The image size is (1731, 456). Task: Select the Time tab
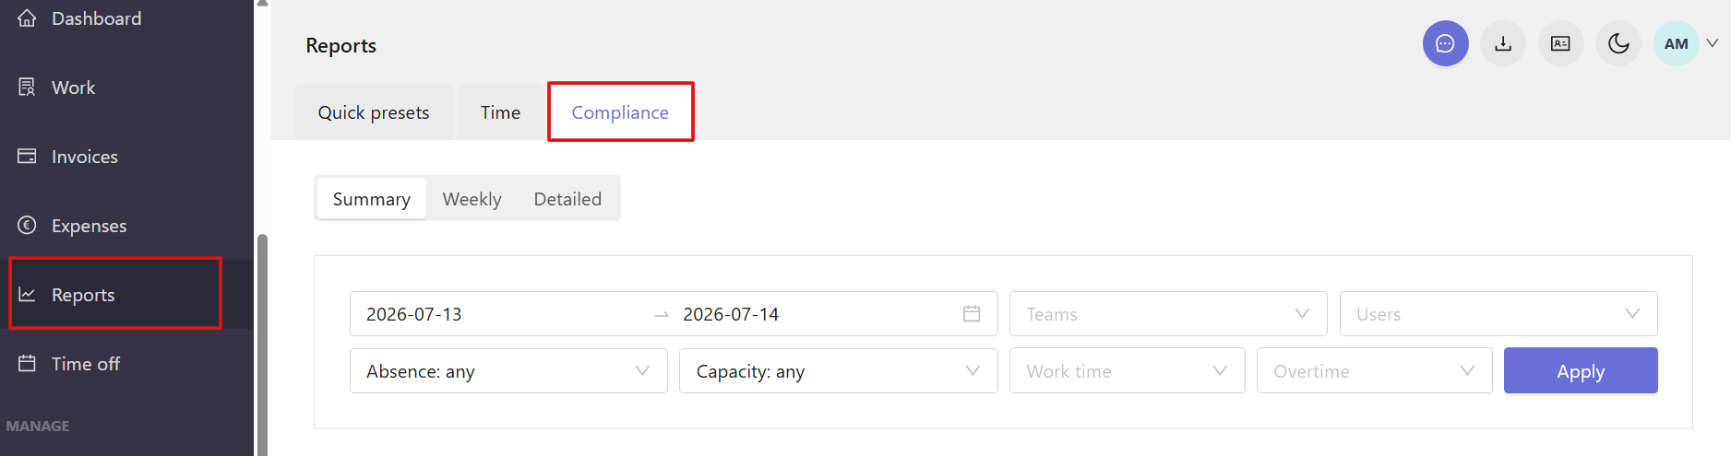[500, 112]
